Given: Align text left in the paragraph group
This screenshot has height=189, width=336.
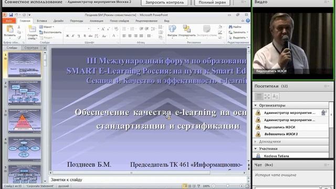Looking at the screenshot, I should click(x=124, y=36).
